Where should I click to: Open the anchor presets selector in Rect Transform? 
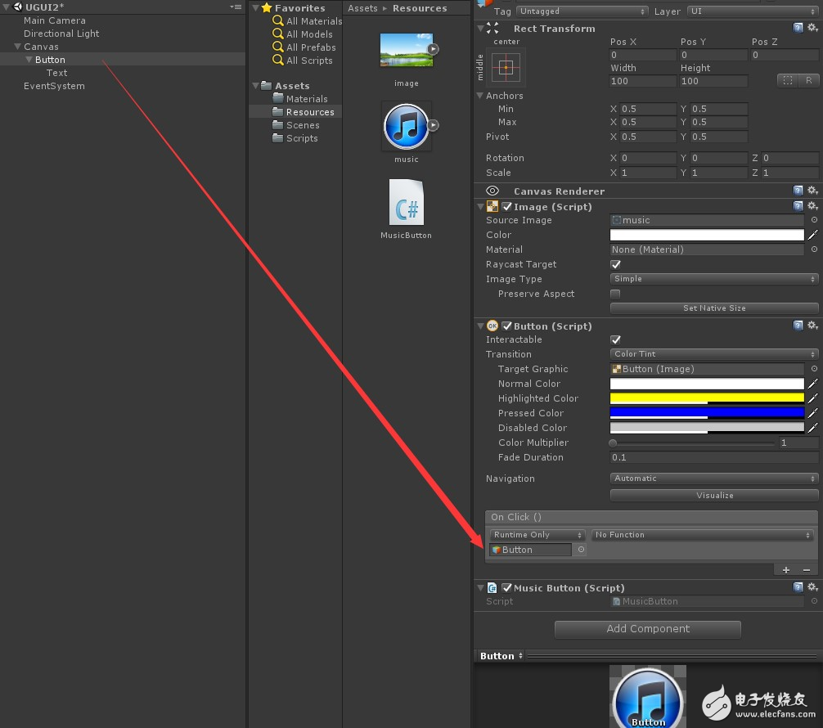(506, 69)
